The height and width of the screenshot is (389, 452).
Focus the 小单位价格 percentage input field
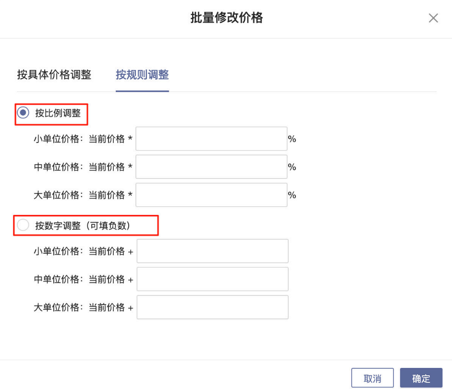[211, 139]
